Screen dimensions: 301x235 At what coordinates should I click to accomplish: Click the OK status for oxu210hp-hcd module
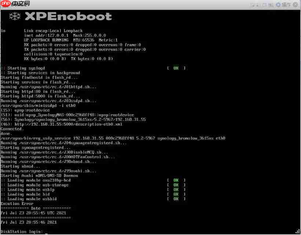176,180
